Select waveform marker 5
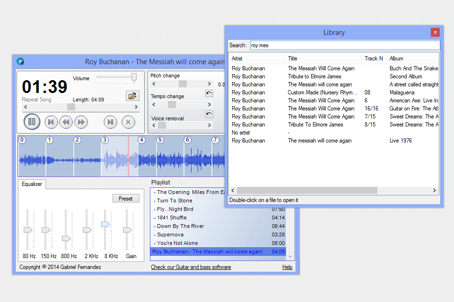 click(160, 140)
